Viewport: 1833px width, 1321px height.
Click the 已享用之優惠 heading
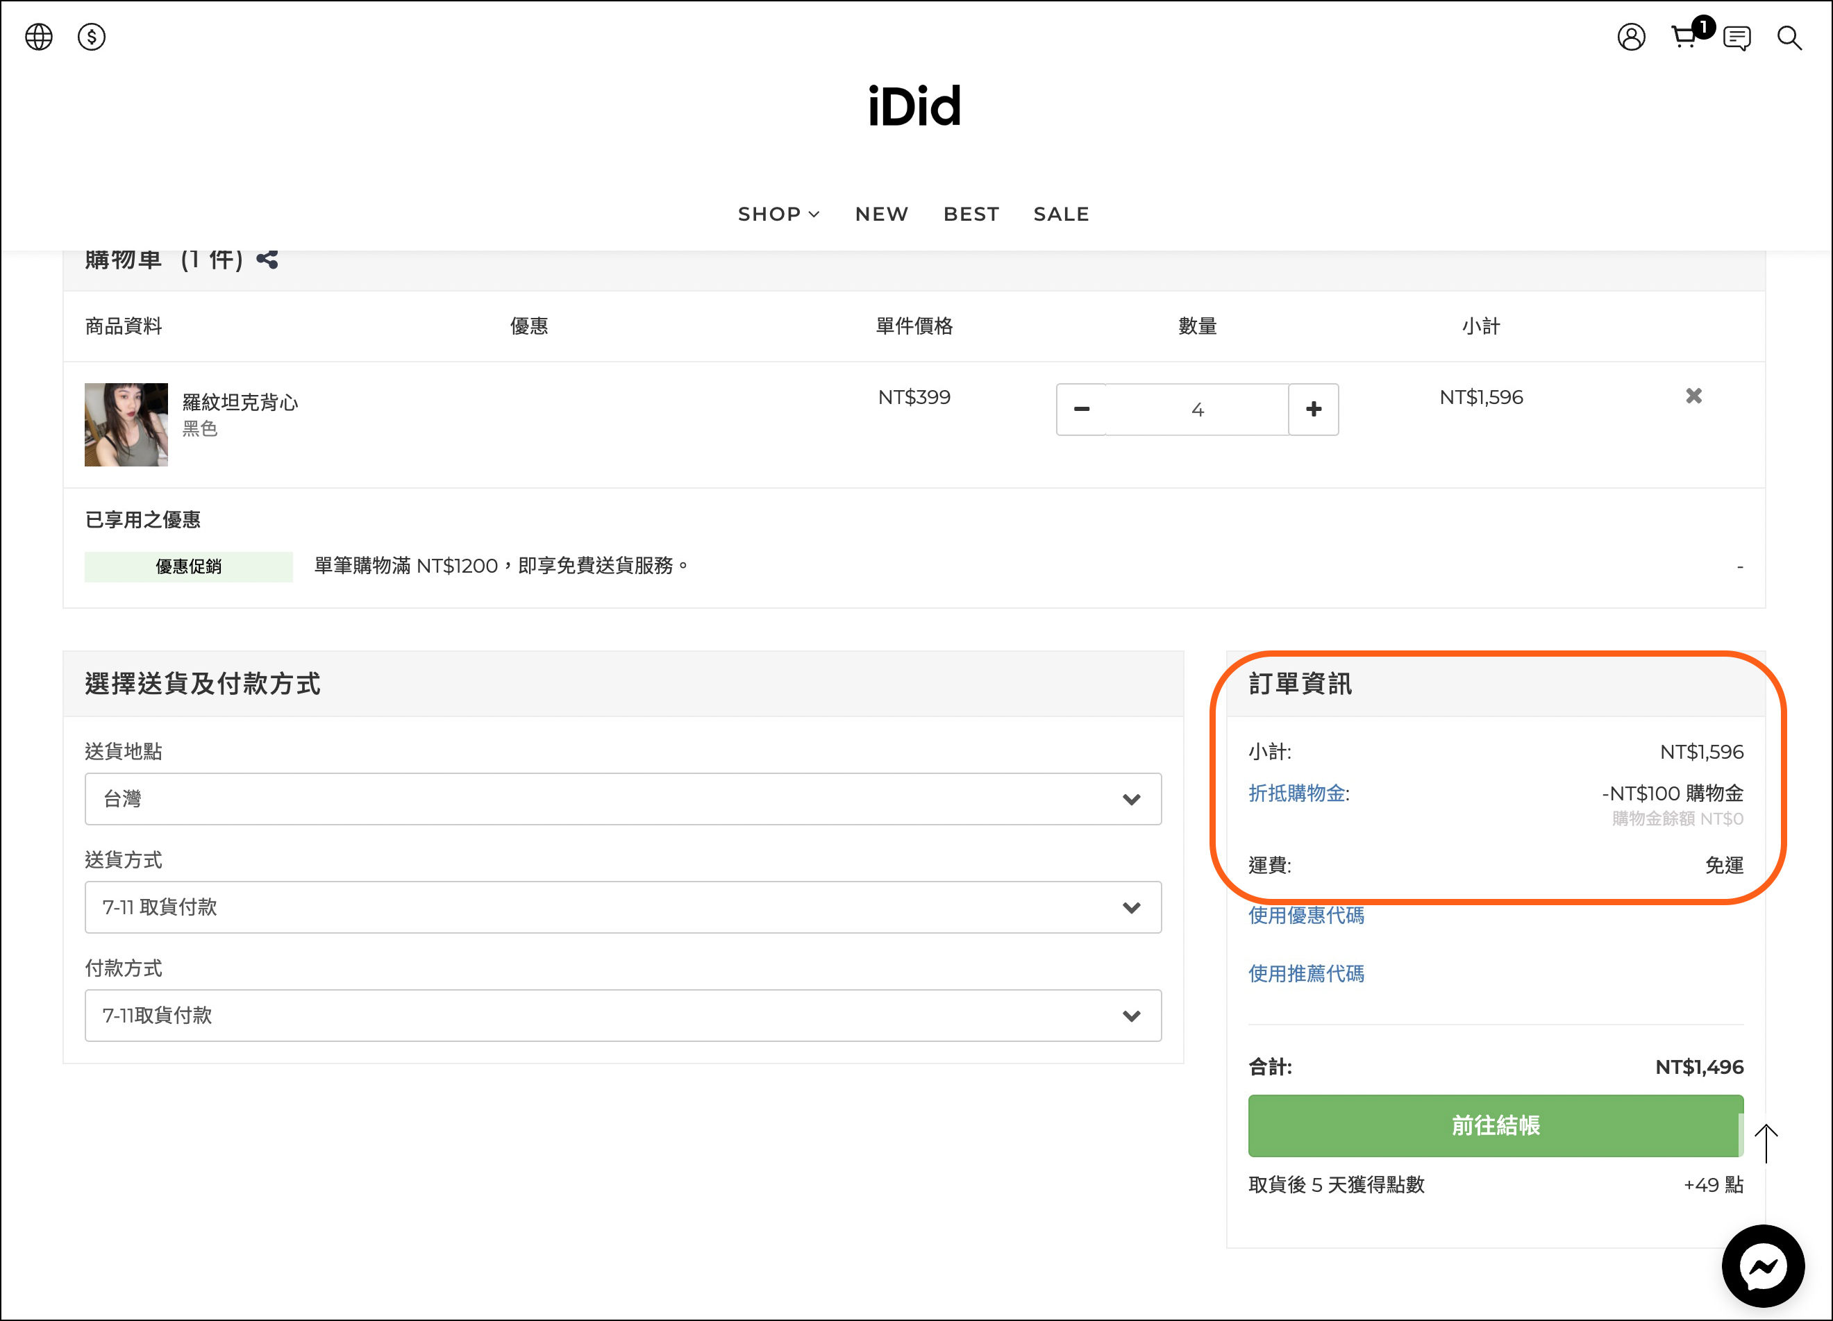click(143, 519)
